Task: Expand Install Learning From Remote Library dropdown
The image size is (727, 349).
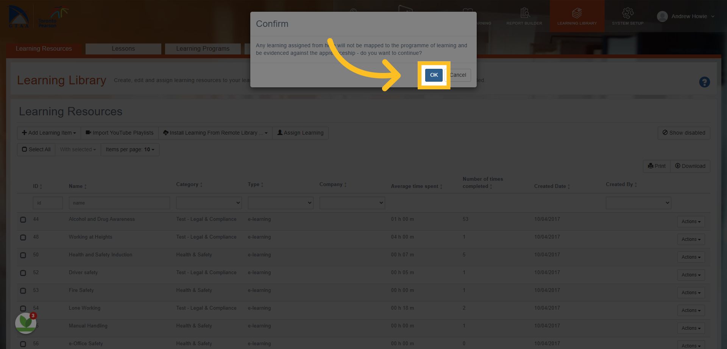Action: coord(215,133)
